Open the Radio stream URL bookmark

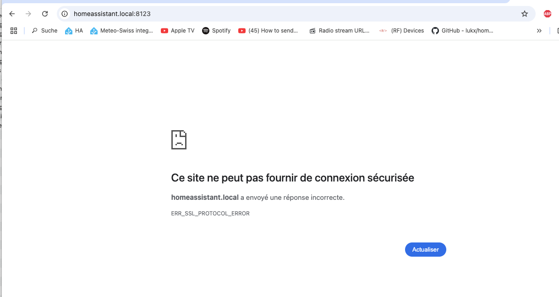coord(340,31)
